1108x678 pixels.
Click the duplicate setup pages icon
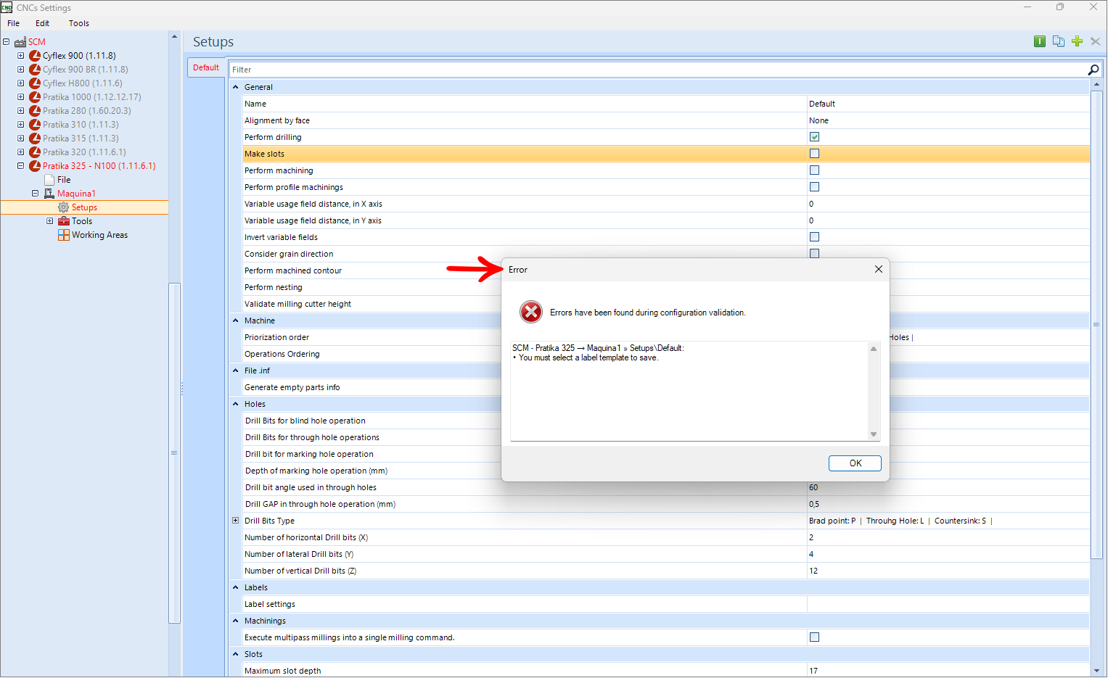coord(1059,41)
